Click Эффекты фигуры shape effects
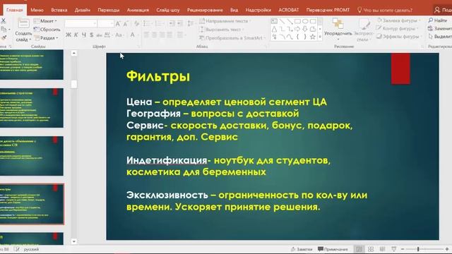The height and width of the screenshot is (254, 452). click(398, 37)
